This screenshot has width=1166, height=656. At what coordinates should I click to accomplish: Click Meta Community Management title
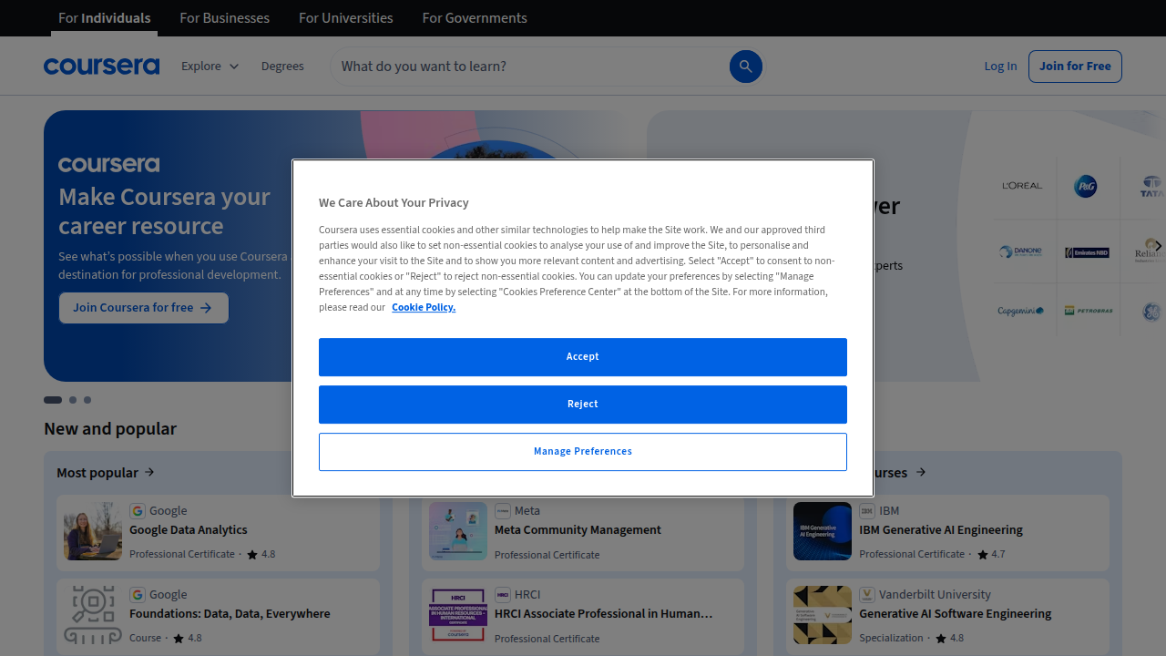point(578,530)
